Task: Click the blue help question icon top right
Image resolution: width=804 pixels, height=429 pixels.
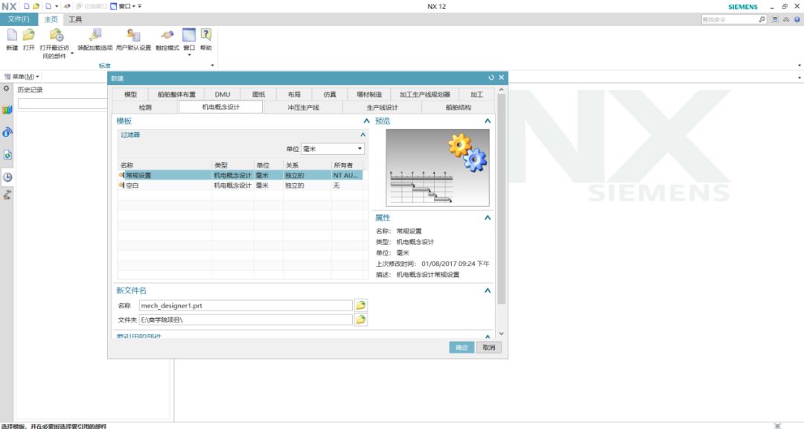Action: coord(797,19)
